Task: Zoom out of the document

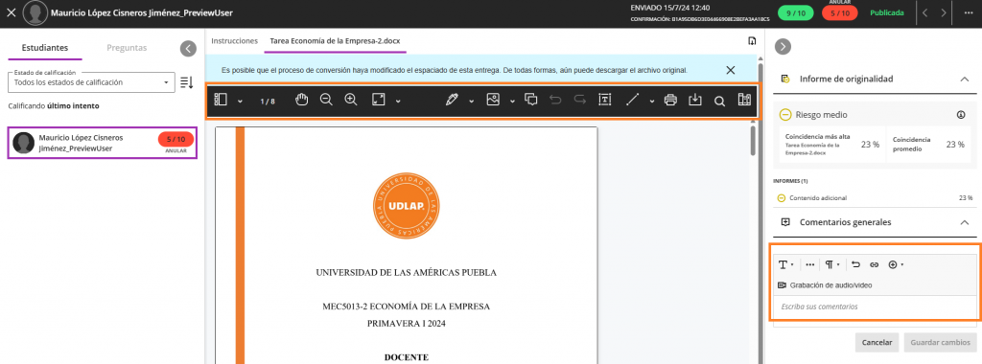Action: 326,100
